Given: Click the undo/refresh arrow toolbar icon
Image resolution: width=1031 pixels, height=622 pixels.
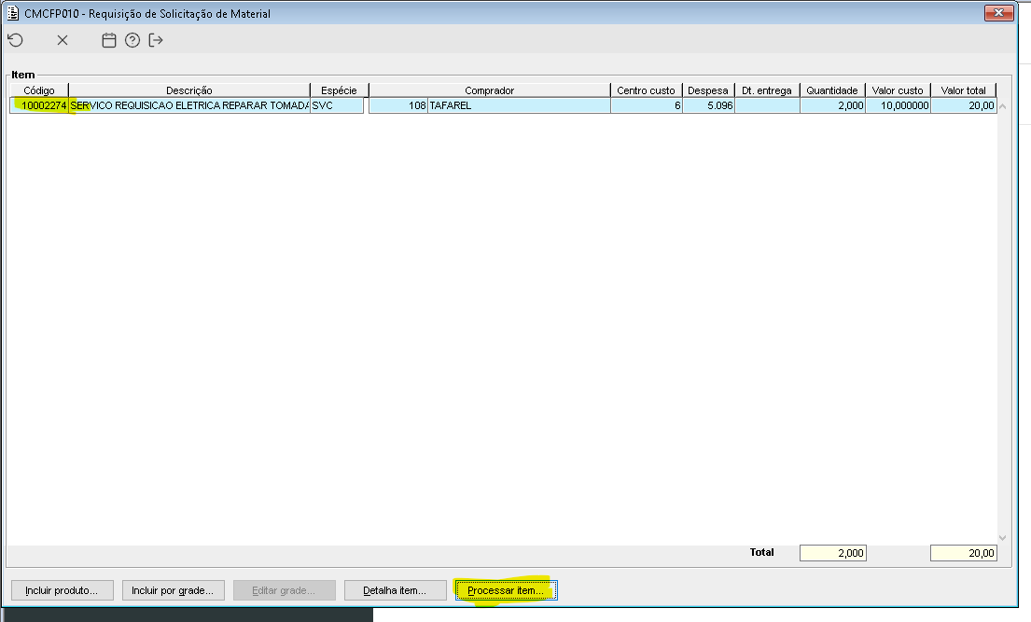Looking at the screenshot, I should [15, 40].
